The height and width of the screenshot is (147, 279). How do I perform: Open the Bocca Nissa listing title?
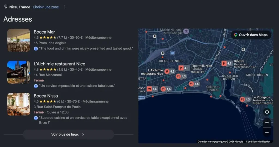[46, 96]
